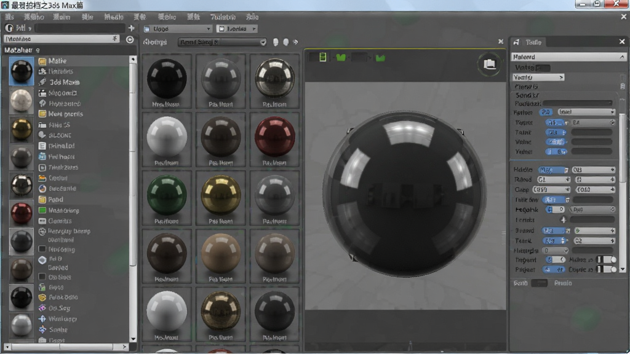The image size is (630, 354).
Task: Click the blue cross icon near the list bottom
Action: pyautogui.click(x=42, y=319)
